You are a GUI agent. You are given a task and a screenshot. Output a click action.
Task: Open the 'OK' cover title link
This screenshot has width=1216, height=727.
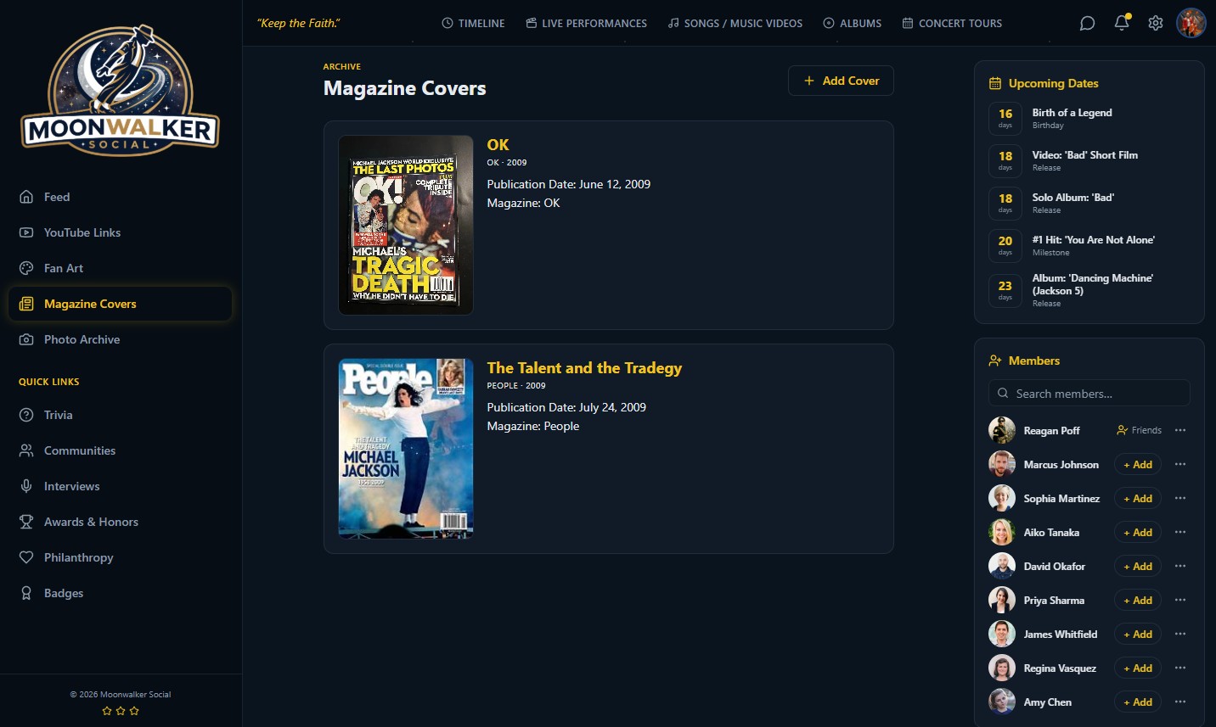click(x=498, y=145)
